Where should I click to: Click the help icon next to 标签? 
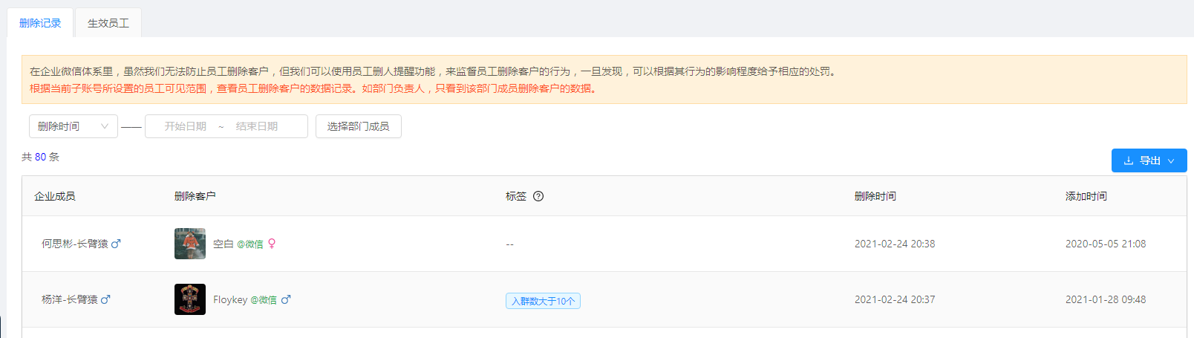pos(538,196)
